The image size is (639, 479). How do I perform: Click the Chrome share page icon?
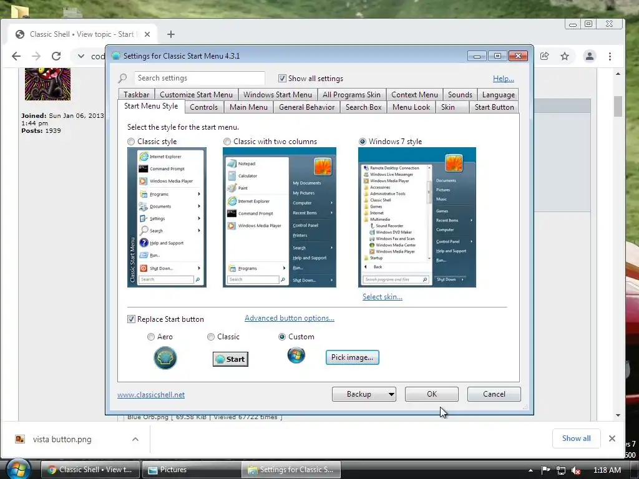[544, 56]
